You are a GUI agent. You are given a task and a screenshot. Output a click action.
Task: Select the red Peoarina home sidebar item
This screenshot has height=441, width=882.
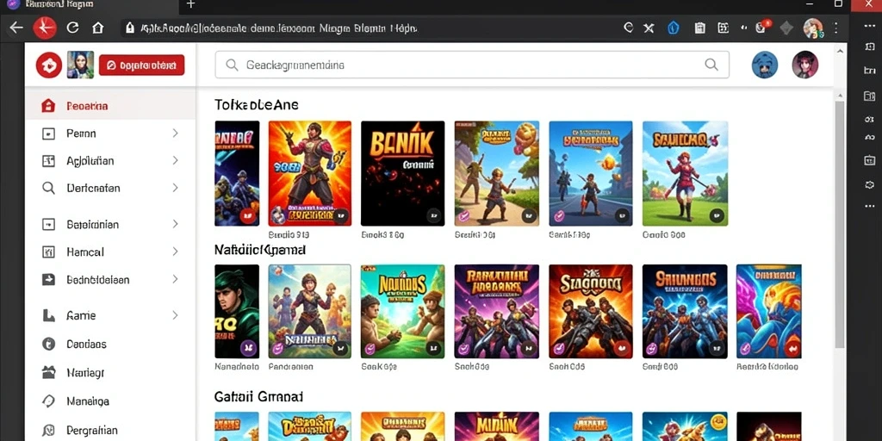[x=110, y=106]
